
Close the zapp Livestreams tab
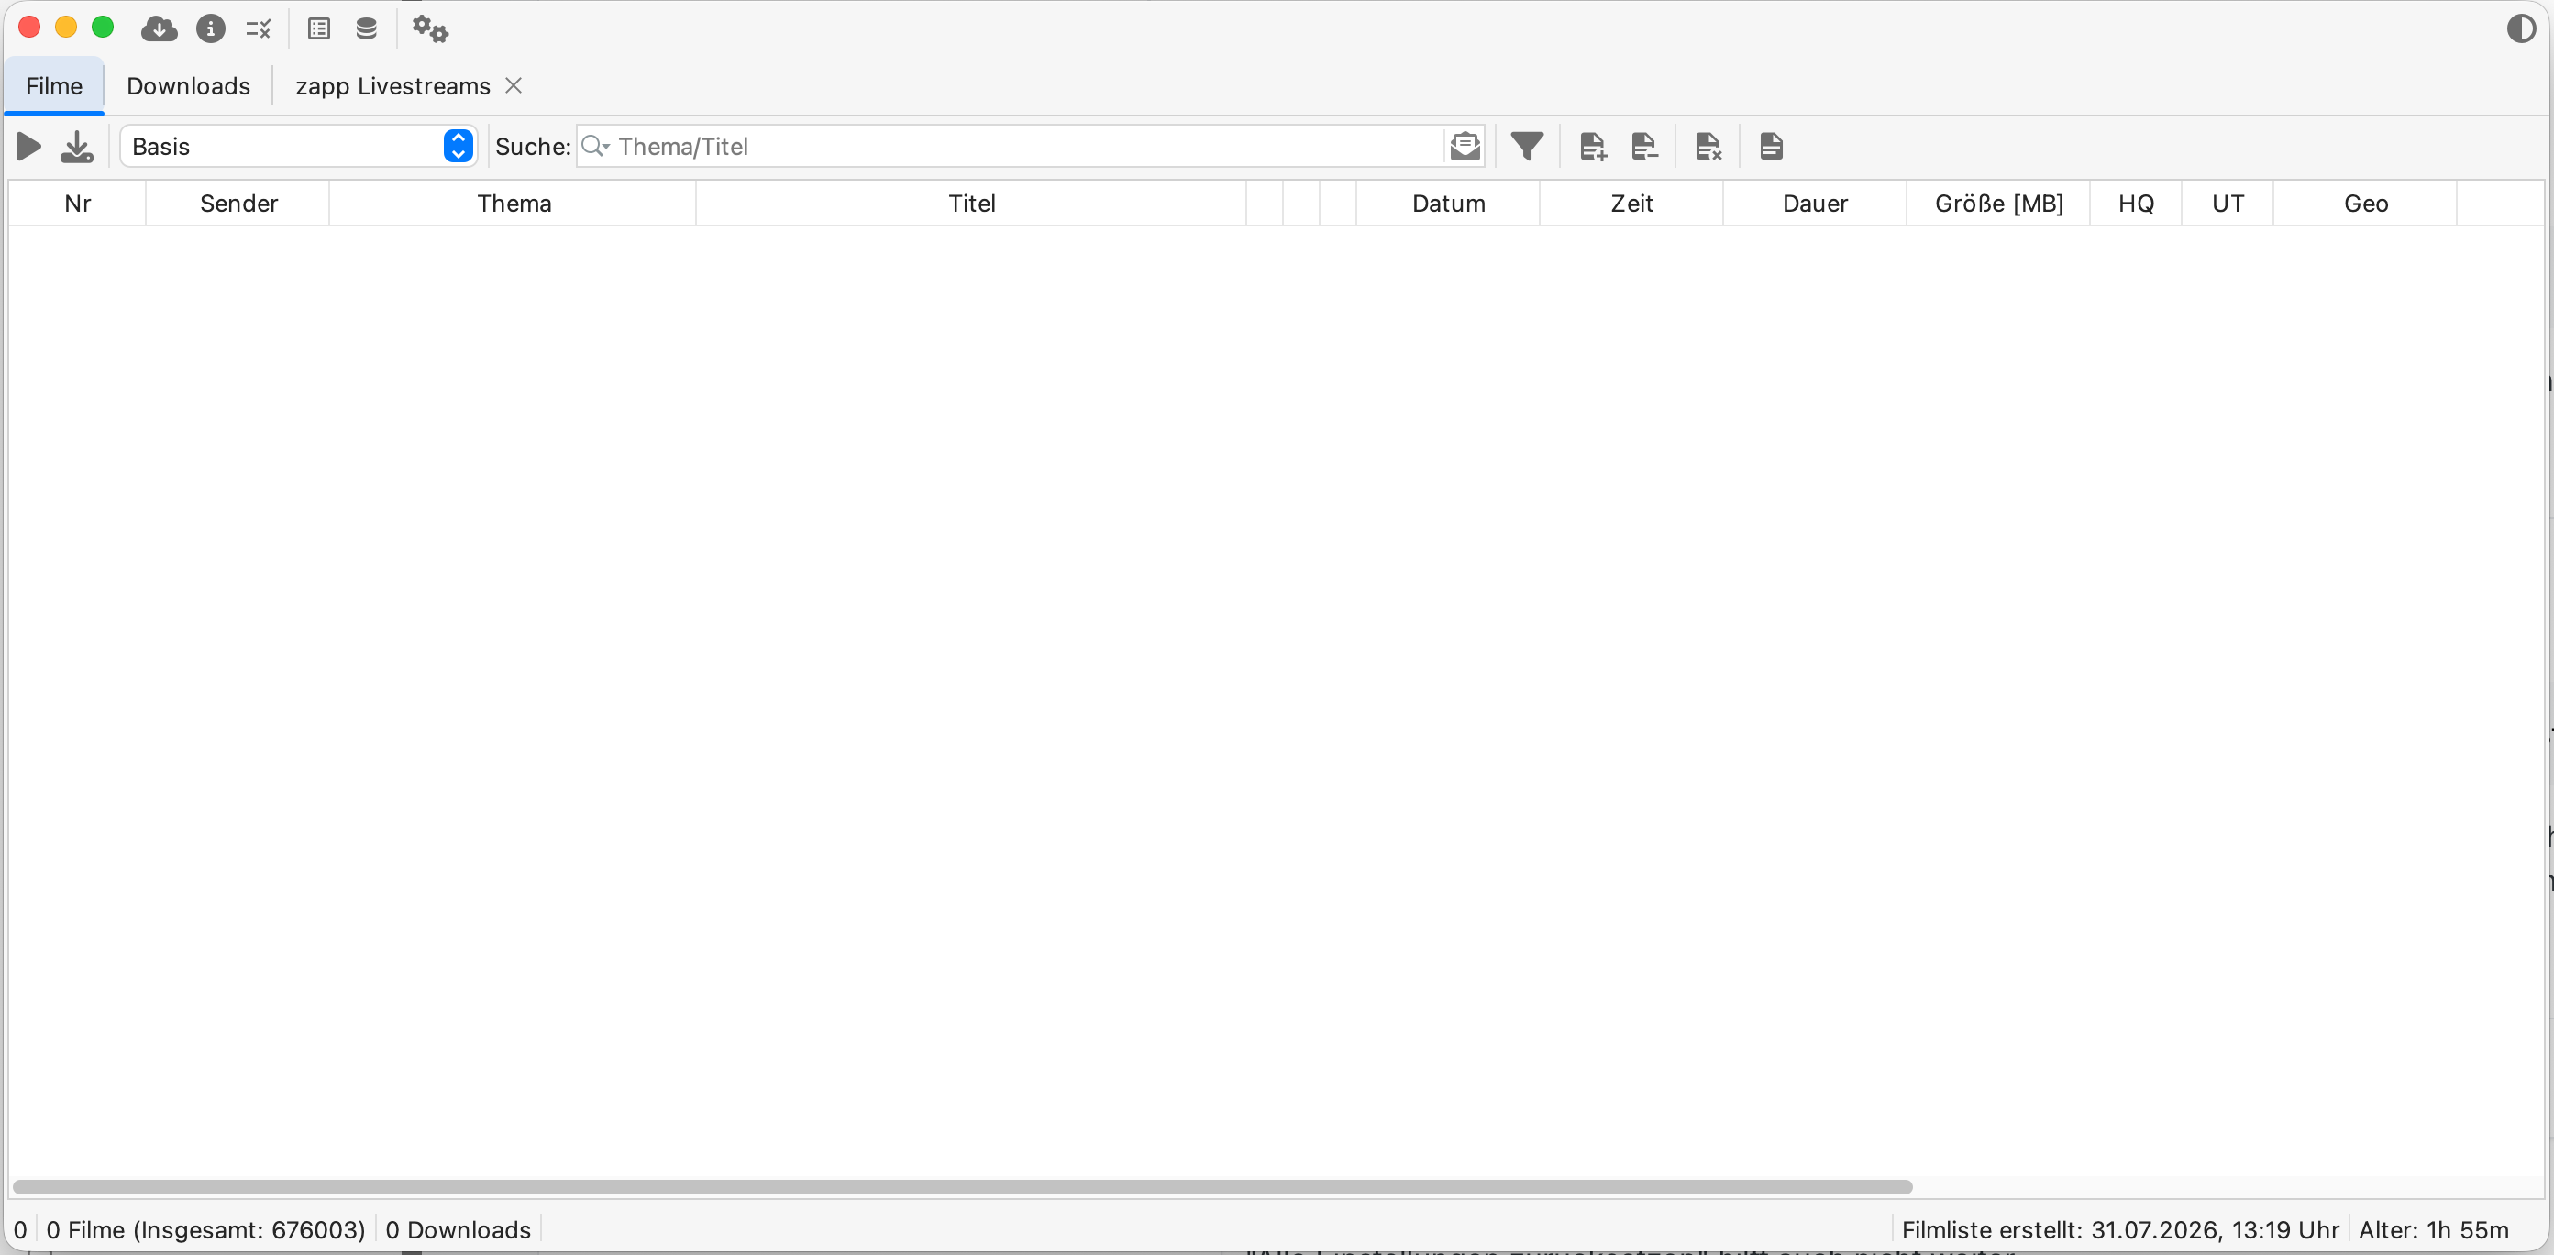pyautogui.click(x=514, y=85)
